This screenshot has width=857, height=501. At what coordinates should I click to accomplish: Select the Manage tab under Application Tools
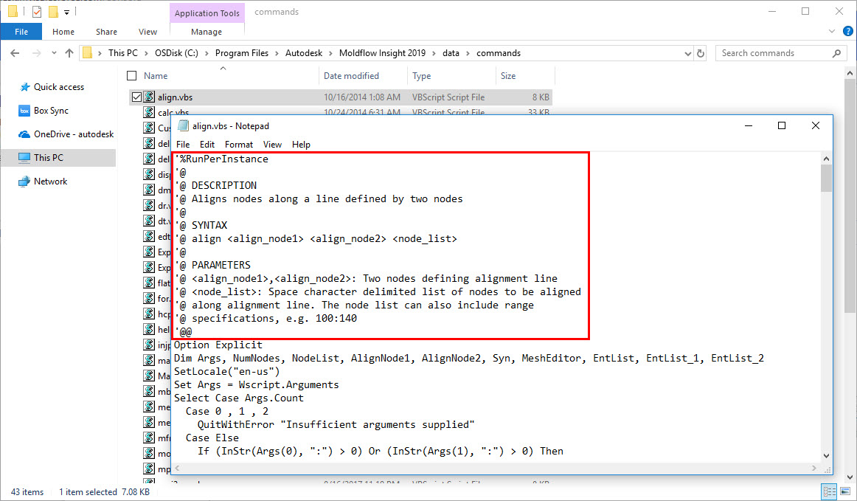coord(206,32)
